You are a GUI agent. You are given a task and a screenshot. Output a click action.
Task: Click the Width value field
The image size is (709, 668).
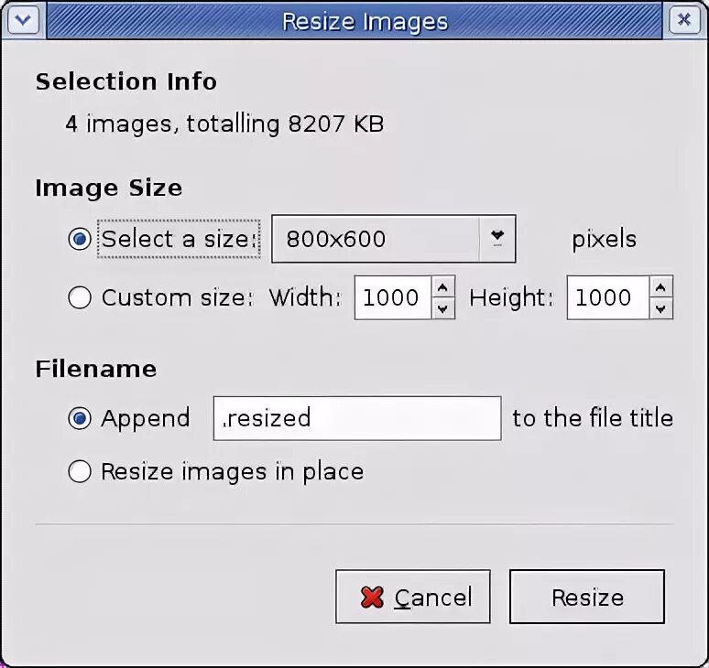click(x=393, y=297)
